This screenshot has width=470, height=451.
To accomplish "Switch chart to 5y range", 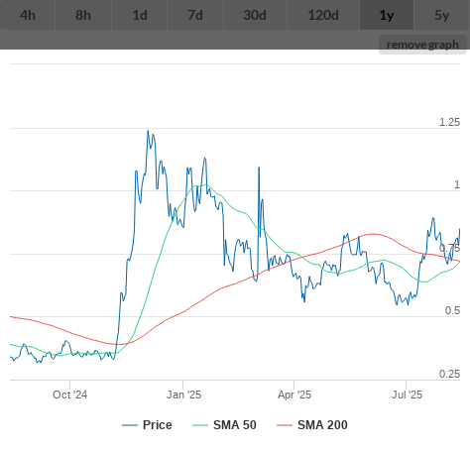I will click(x=442, y=15).
